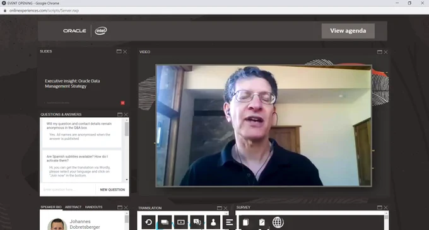The height and width of the screenshot is (230, 429).
Task: Click the Q&A scrollbar down arrow
Action: point(127,180)
